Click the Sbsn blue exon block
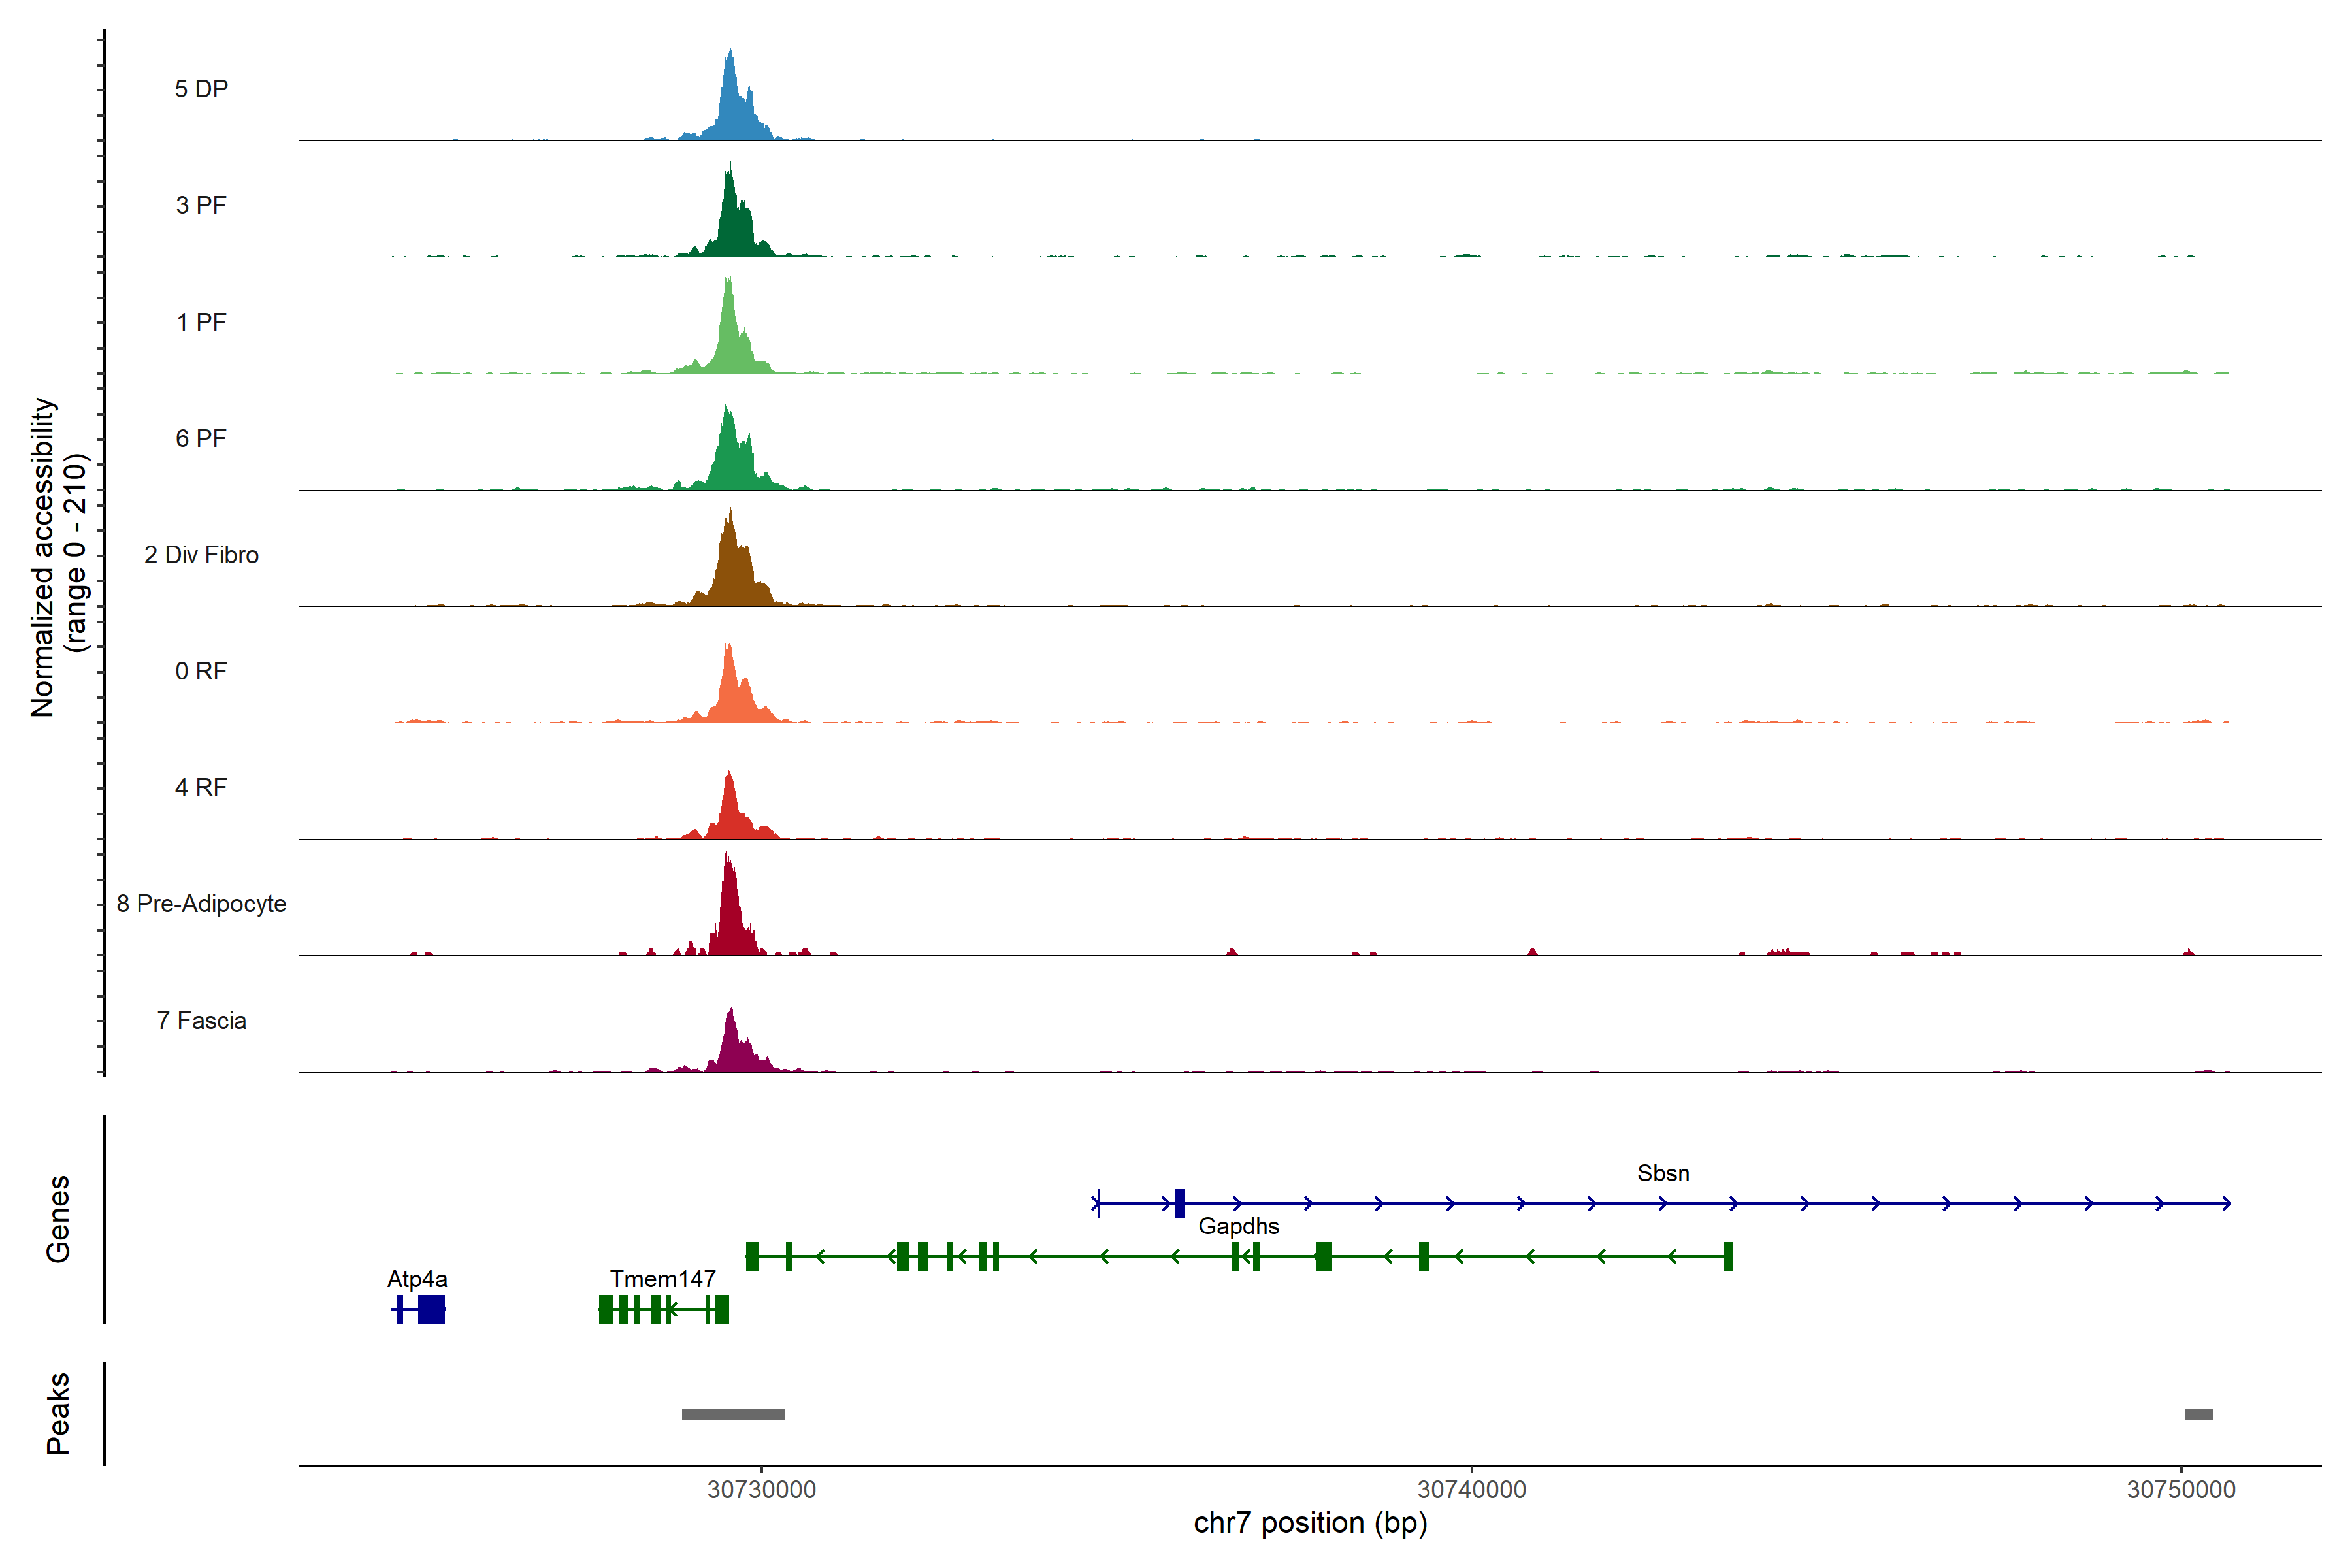2352x1568 pixels. coord(1180,1203)
